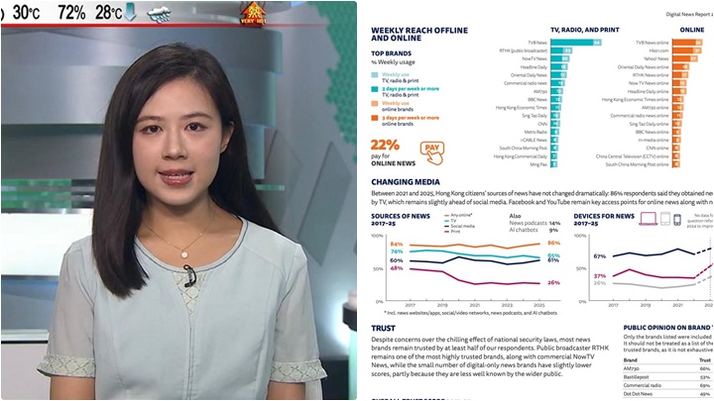The image size is (714, 401).
Task: Click the 'Metro Radio' chart label
Action: 535,132
